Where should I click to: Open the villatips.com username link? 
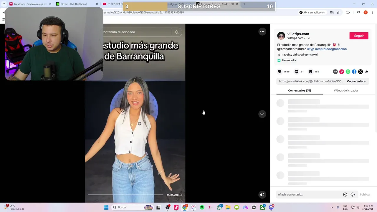(298, 34)
